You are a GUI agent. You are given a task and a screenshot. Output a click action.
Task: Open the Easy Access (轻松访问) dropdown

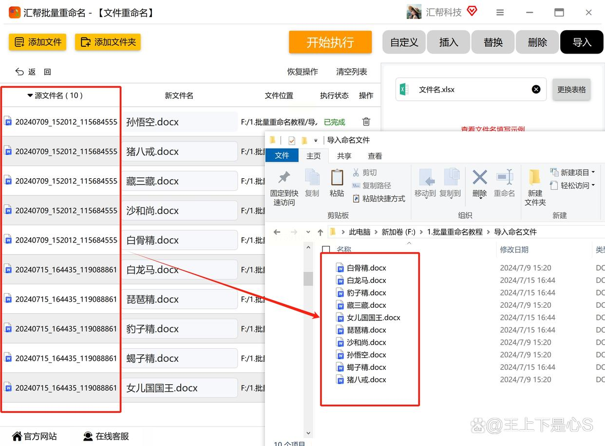tap(593, 186)
